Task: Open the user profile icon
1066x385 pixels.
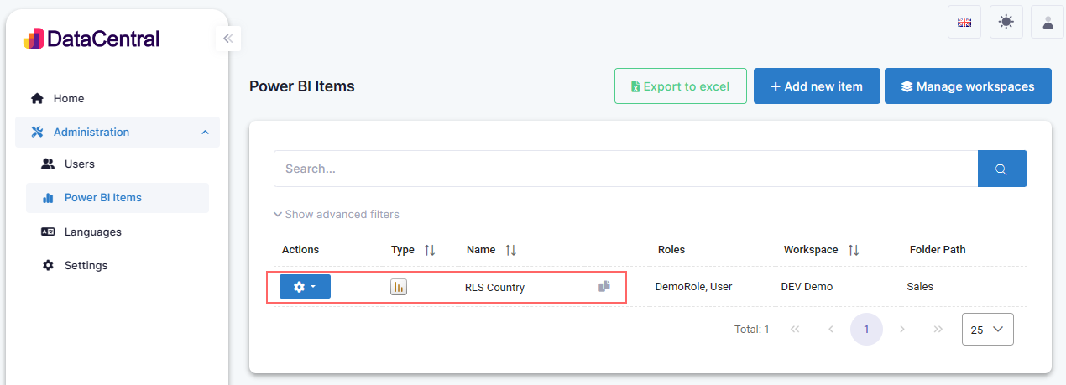Action: click(x=1048, y=23)
